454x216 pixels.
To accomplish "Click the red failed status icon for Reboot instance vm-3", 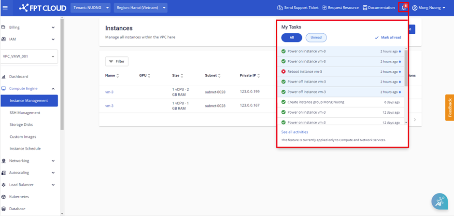I will (x=284, y=71).
